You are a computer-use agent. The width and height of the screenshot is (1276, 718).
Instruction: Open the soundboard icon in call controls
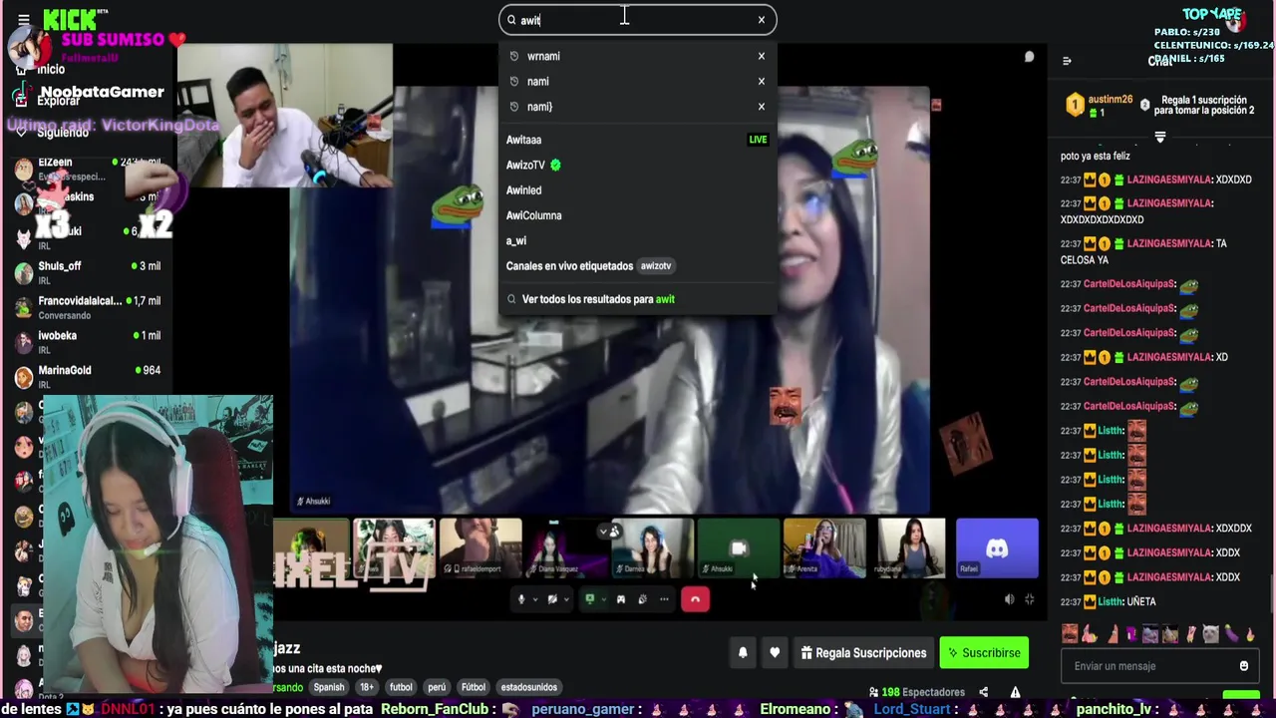pos(643,599)
